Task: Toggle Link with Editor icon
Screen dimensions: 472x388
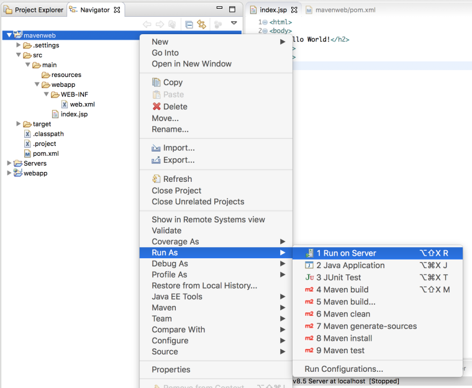Action: tap(201, 24)
